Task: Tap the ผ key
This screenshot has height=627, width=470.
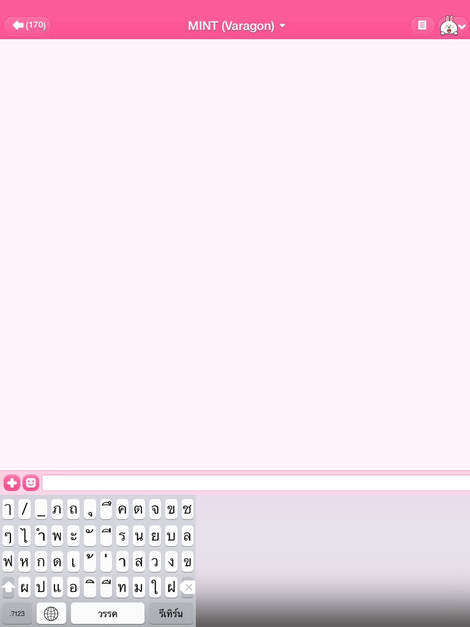Action: [x=24, y=587]
